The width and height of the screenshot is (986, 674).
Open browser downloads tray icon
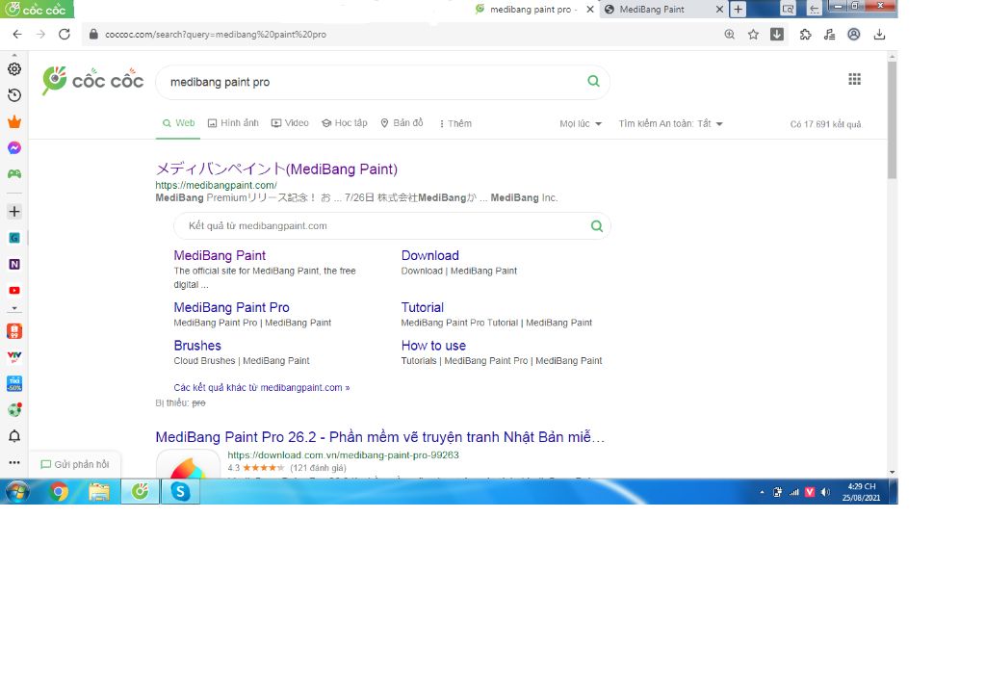[880, 35]
